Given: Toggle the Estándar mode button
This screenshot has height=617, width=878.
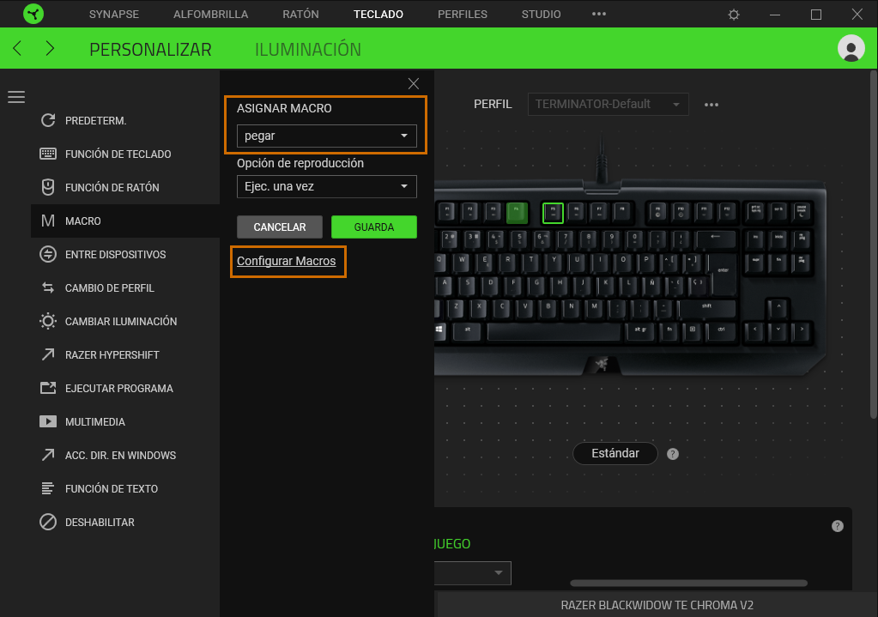Looking at the screenshot, I should click(615, 453).
